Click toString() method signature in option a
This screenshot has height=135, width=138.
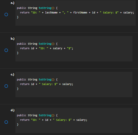click(x=37, y=8)
